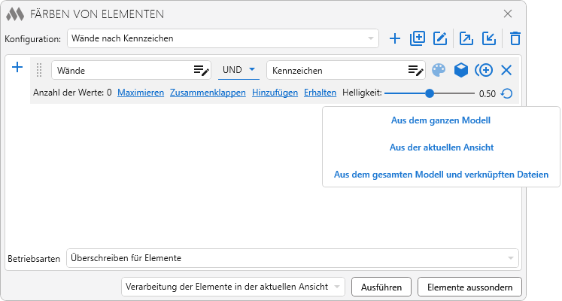The height and width of the screenshot is (301, 562).
Task: Expand the Konfiguration dropdown
Action: [x=371, y=38]
